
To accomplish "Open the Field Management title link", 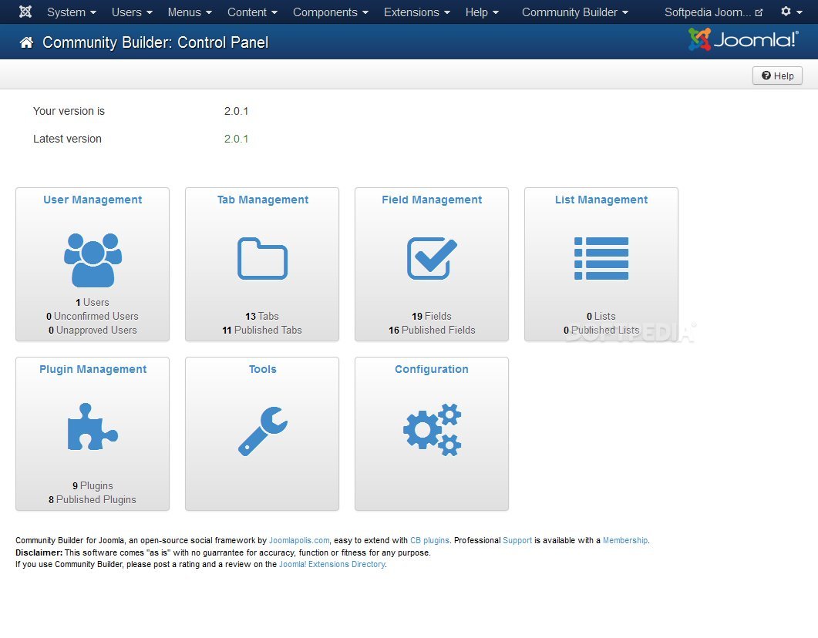I will pos(432,200).
